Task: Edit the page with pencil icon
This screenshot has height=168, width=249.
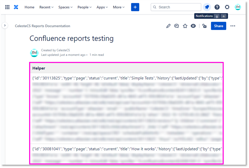Action: tap(168, 26)
